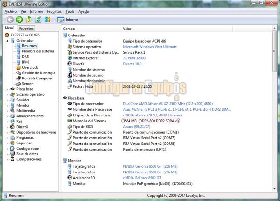Expand the DirectX tree node
Viewport: 280px width, 201px height.
(7, 127)
